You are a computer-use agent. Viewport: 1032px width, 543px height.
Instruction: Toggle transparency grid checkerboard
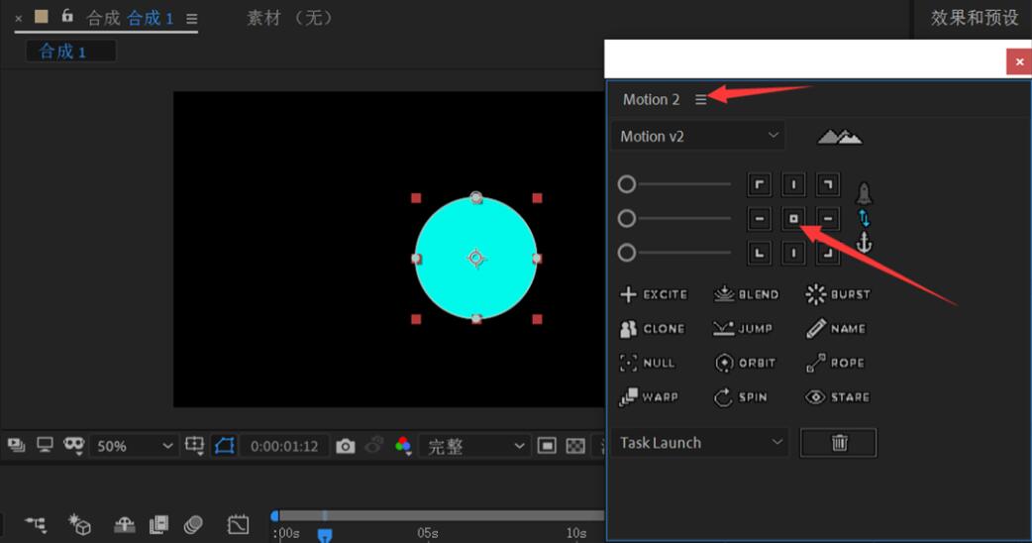(575, 446)
